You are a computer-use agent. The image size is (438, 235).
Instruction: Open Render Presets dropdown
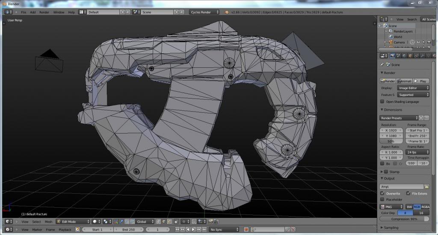click(x=399, y=118)
